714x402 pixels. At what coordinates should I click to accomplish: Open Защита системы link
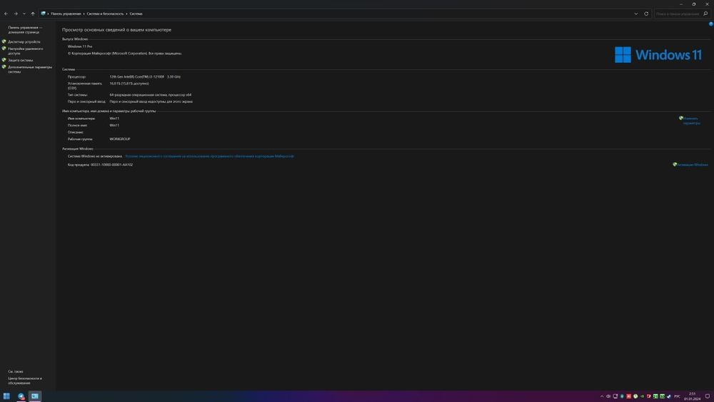pyautogui.click(x=21, y=60)
